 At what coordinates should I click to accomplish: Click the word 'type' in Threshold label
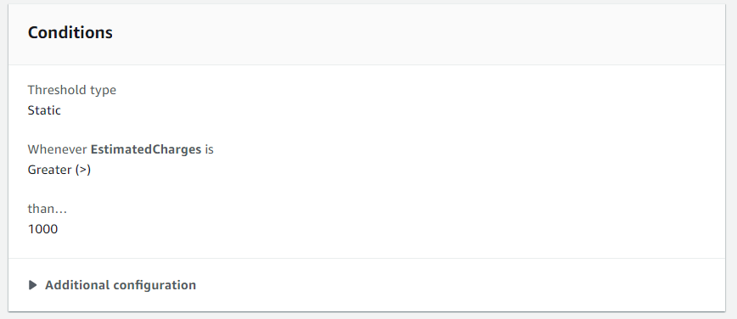pos(103,91)
